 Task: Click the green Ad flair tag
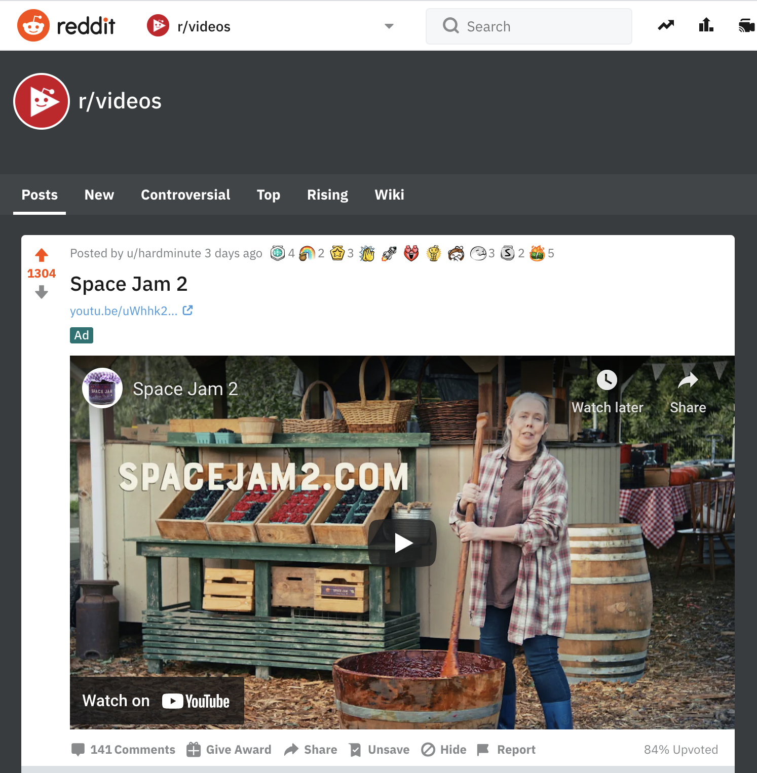(x=82, y=335)
